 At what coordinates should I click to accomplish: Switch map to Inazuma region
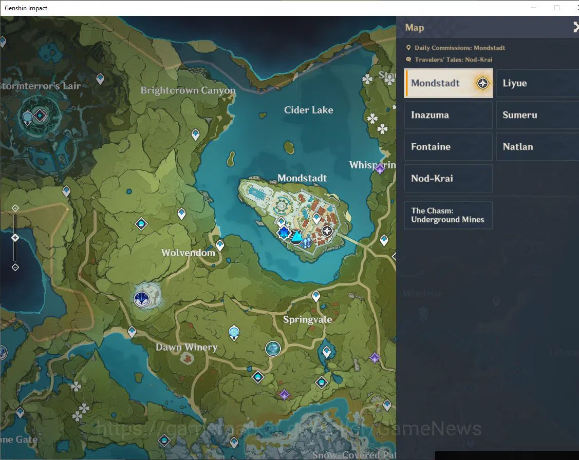coord(449,115)
